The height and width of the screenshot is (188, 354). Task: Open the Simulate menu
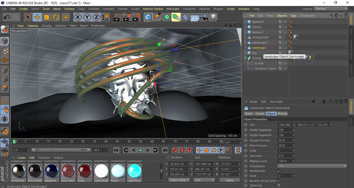[108, 9]
